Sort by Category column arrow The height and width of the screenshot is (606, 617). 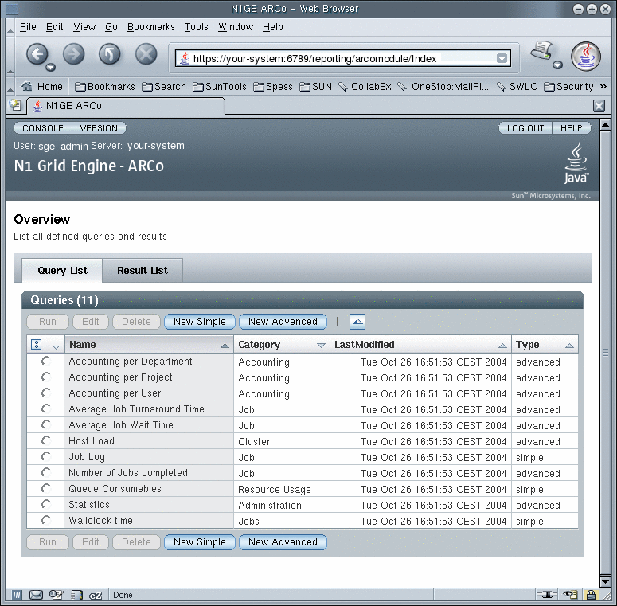click(321, 346)
